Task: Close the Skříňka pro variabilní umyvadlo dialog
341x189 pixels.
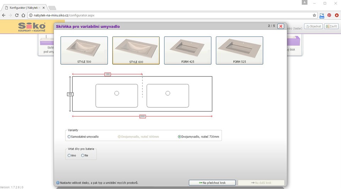Action: 281,26
